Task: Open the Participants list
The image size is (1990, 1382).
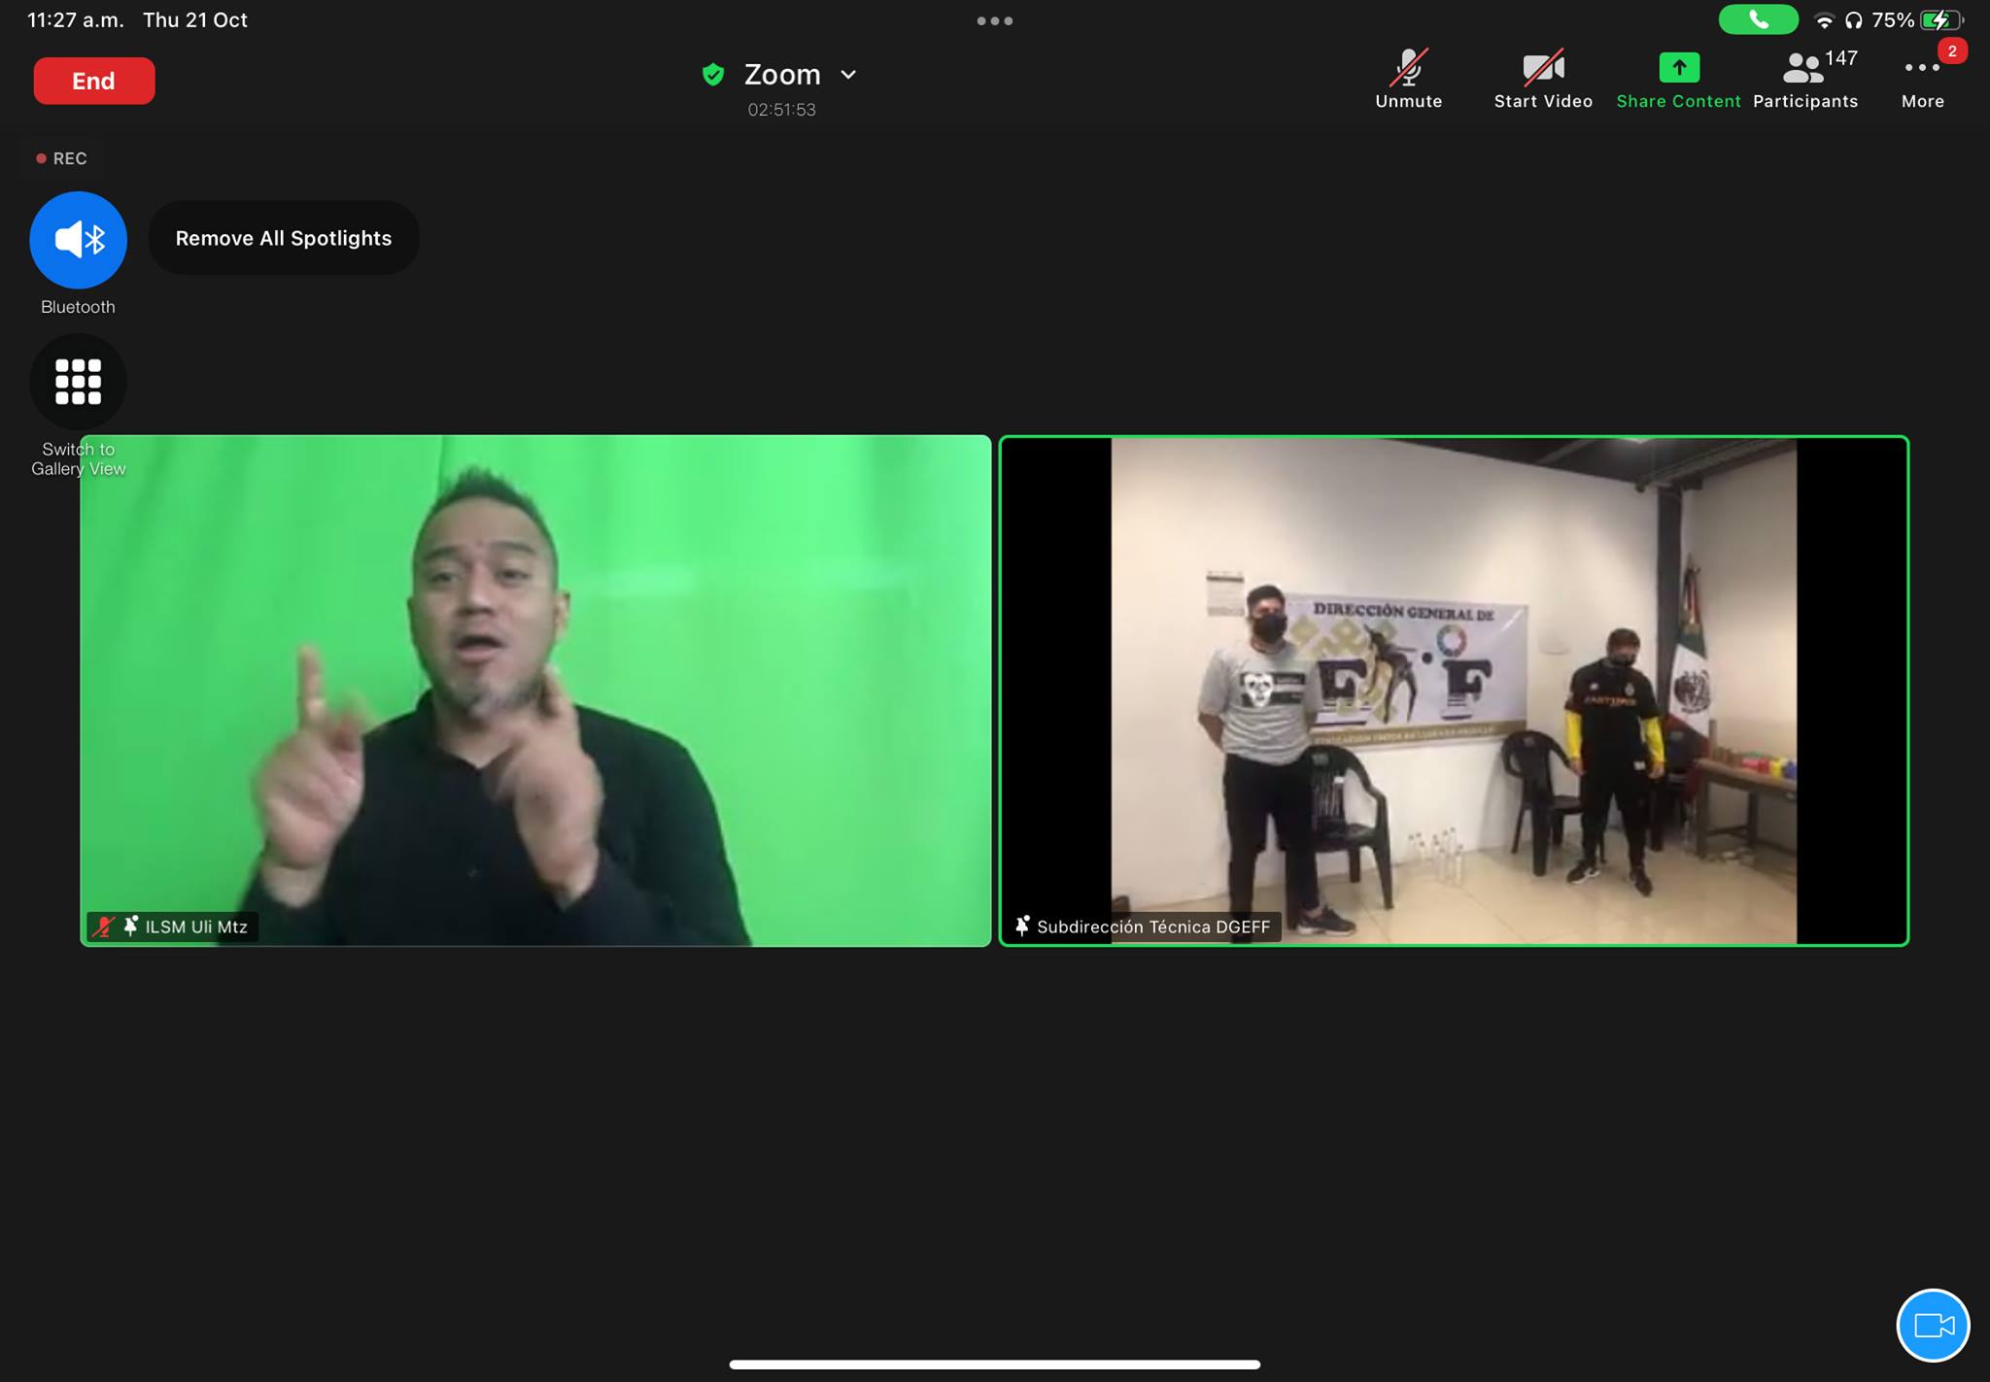Action: [x=1805, y=79]
